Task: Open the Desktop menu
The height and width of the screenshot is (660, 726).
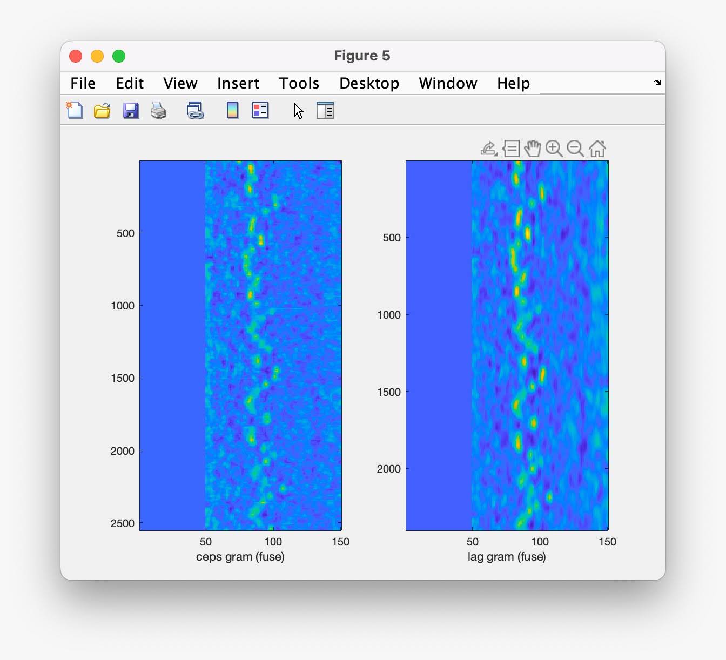Action: point(369,83)
